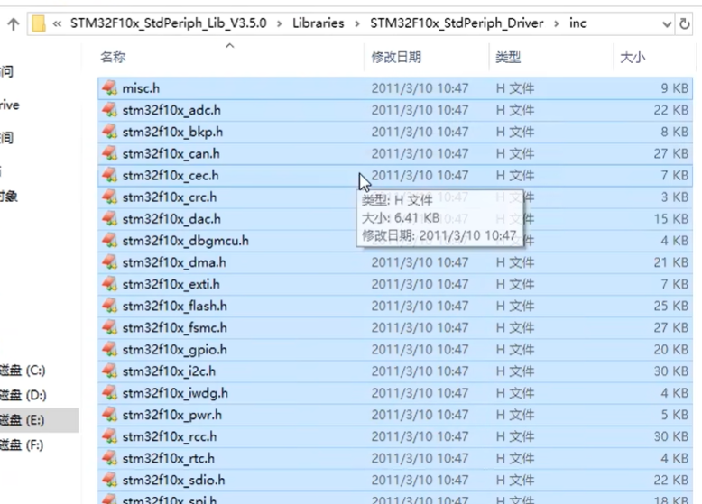Click the stm32f10x_bkp.h file icon

coord(109,132)
